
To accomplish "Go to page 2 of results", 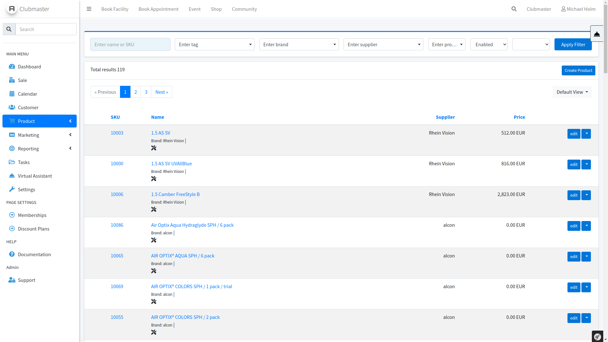I will tap(136, 92).
